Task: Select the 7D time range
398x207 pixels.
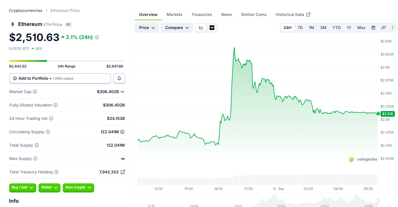Action: [300, 28]
